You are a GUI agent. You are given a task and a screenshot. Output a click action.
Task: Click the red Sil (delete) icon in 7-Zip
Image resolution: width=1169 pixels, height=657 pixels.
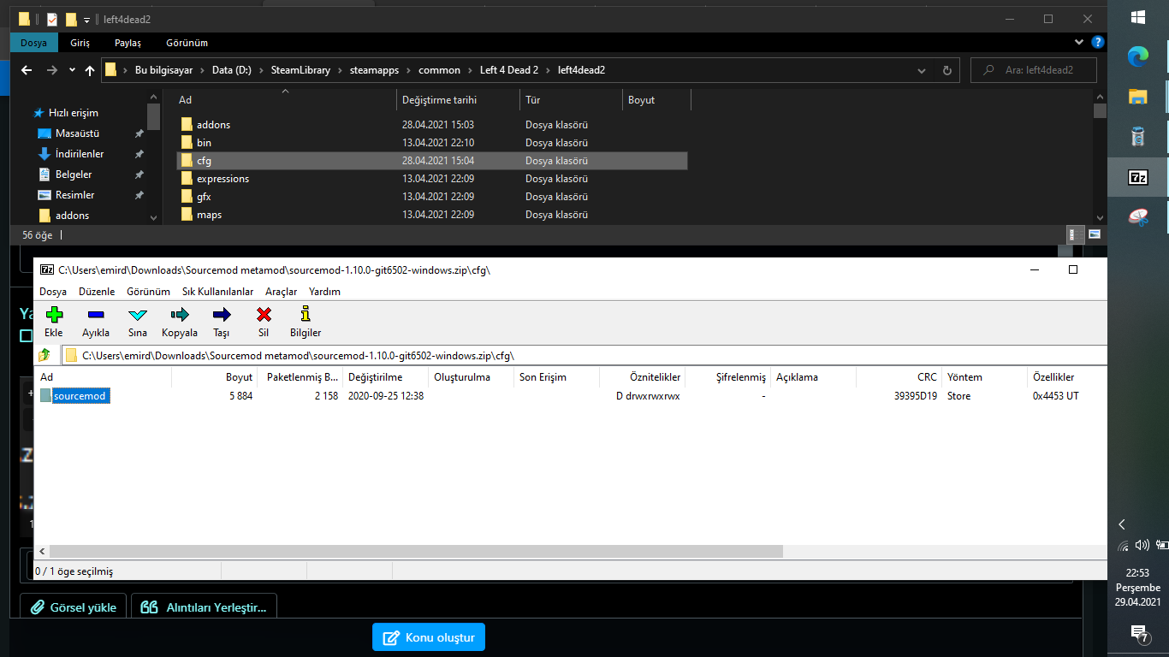coord(264,315)
